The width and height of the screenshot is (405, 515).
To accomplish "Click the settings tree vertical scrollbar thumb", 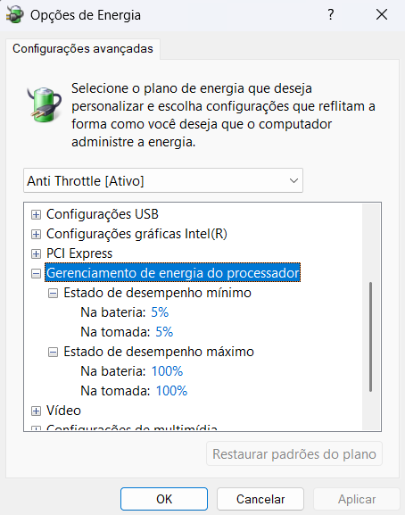I will coord(370,336).
